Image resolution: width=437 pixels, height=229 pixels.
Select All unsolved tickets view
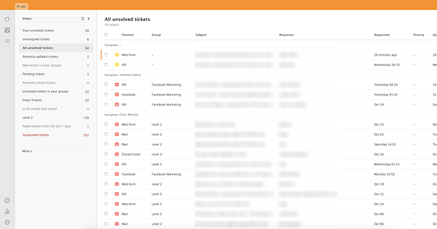56,48
